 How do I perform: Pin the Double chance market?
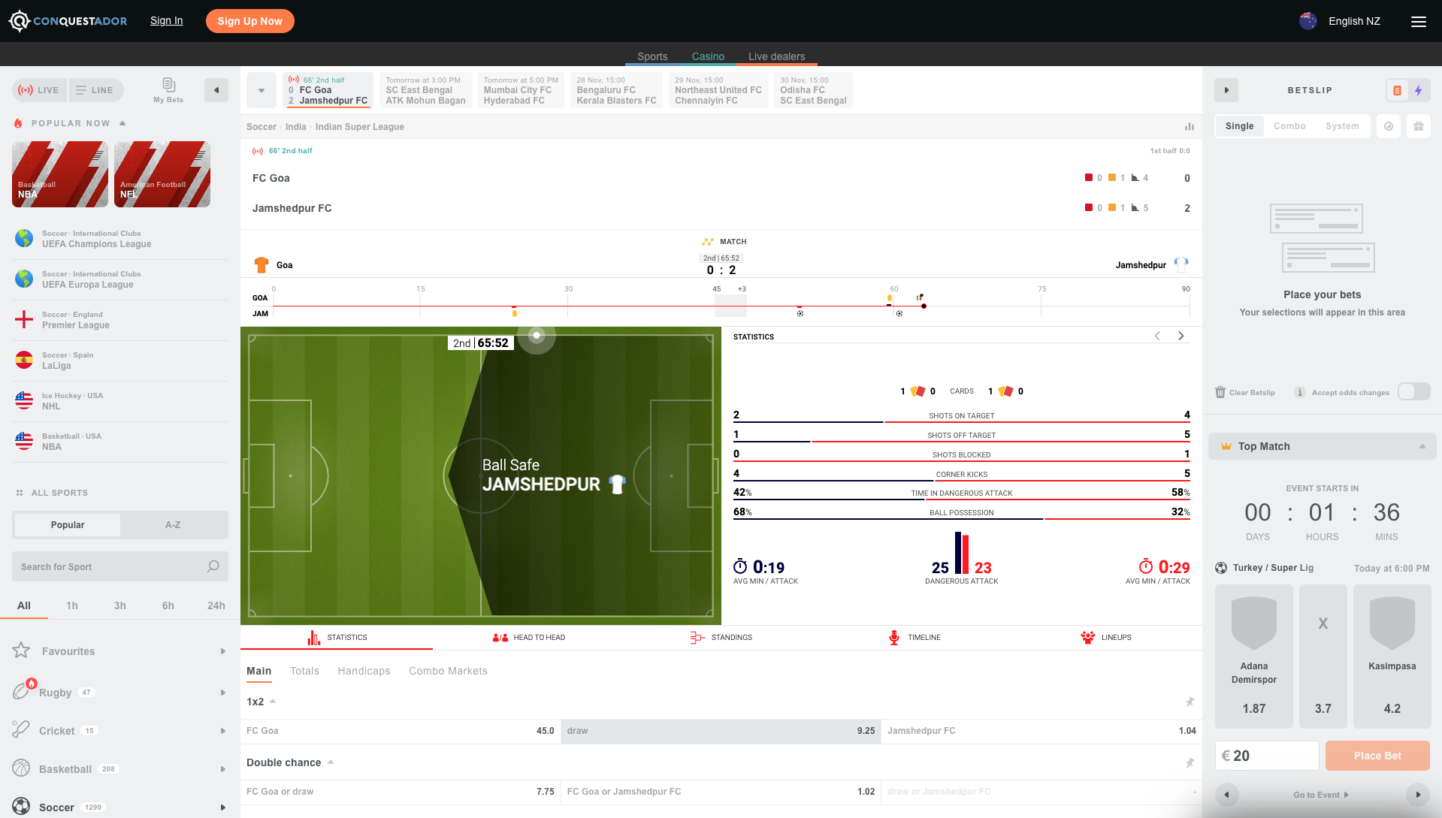point(1190,762)
